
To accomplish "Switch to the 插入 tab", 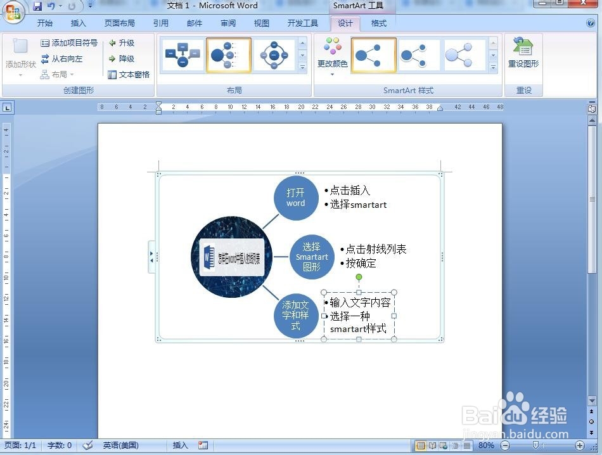I will [79, 23].
